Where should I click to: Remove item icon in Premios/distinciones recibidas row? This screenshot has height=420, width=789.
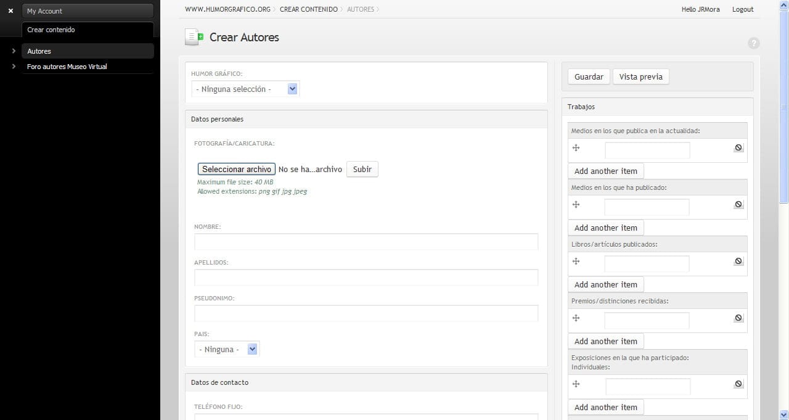coord(738,318)
